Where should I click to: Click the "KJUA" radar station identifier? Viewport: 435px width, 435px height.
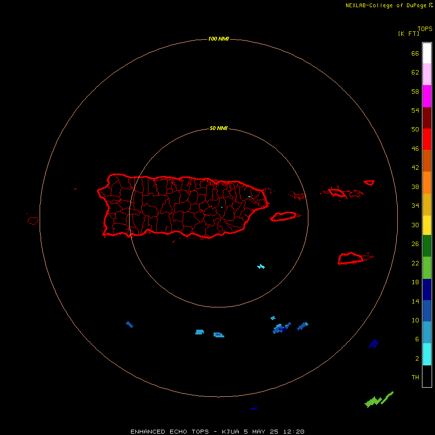[x=231, y=432]
